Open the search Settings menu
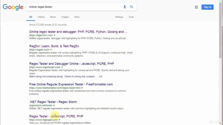This screenshot has height=125, width=223. point(119,17)
